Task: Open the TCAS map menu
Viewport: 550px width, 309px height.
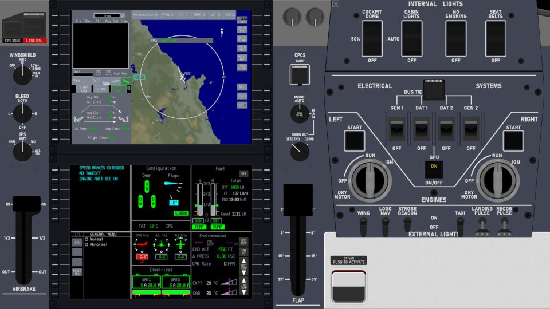Action: [x=229, y=15]
